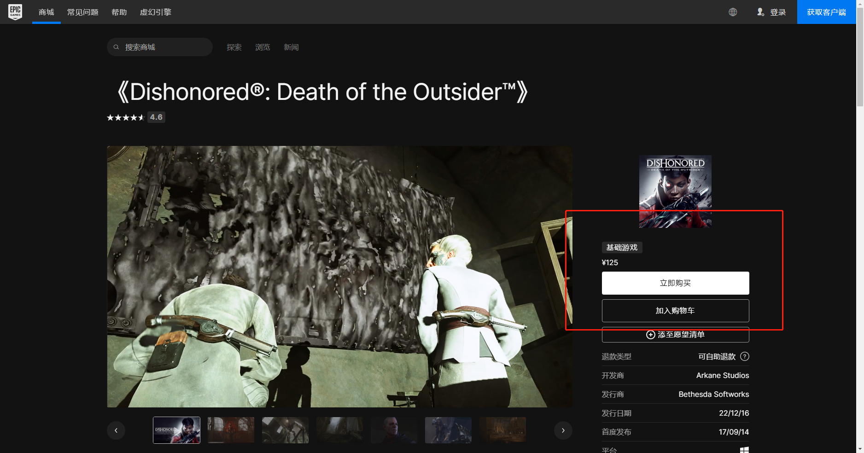Open the 商城 tab
This screenshot has height=453, width=864.
point(47,12)
